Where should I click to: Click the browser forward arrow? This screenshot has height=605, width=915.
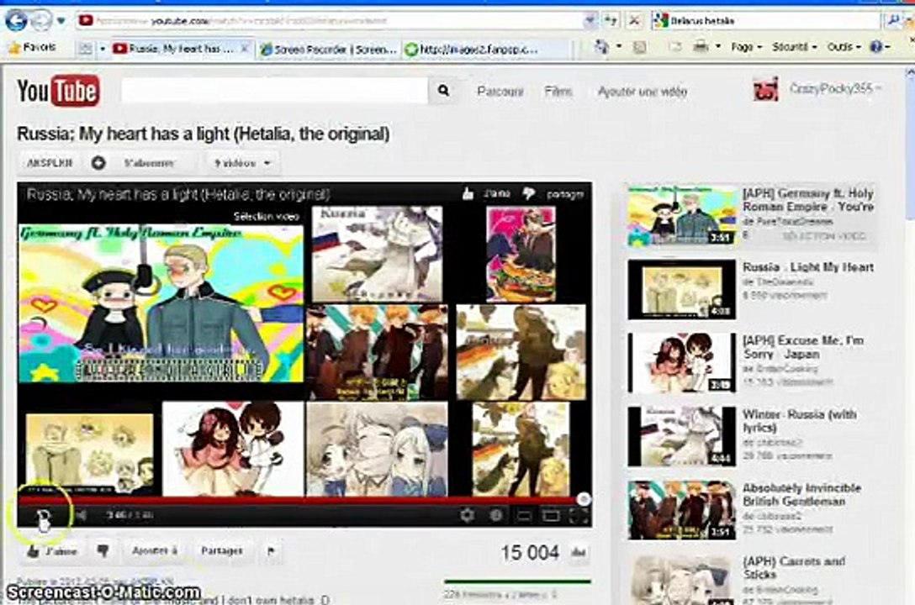(40, 22)
